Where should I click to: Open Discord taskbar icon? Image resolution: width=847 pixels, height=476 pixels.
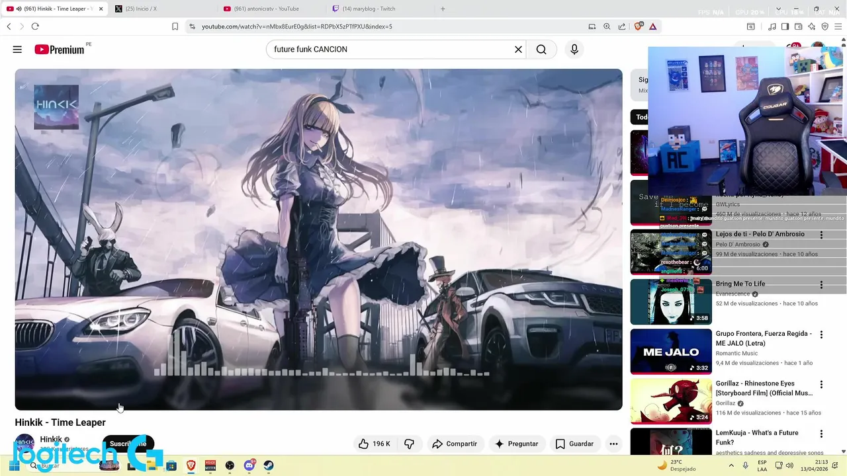tap(249, 465)
